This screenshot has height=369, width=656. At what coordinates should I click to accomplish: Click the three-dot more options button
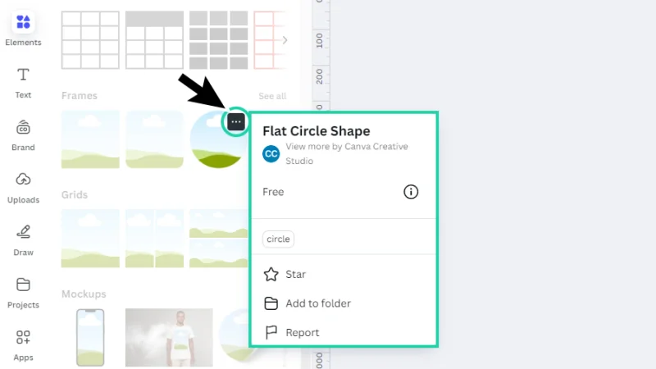(236, 122)
